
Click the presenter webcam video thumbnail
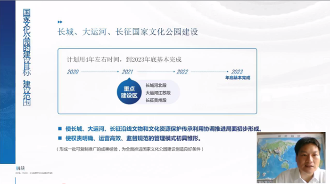[x=291, y=158]
